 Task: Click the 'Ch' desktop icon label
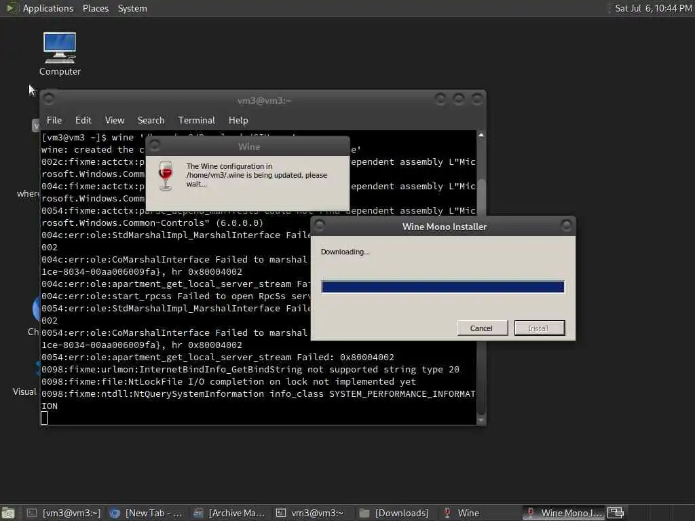point(33,332)
